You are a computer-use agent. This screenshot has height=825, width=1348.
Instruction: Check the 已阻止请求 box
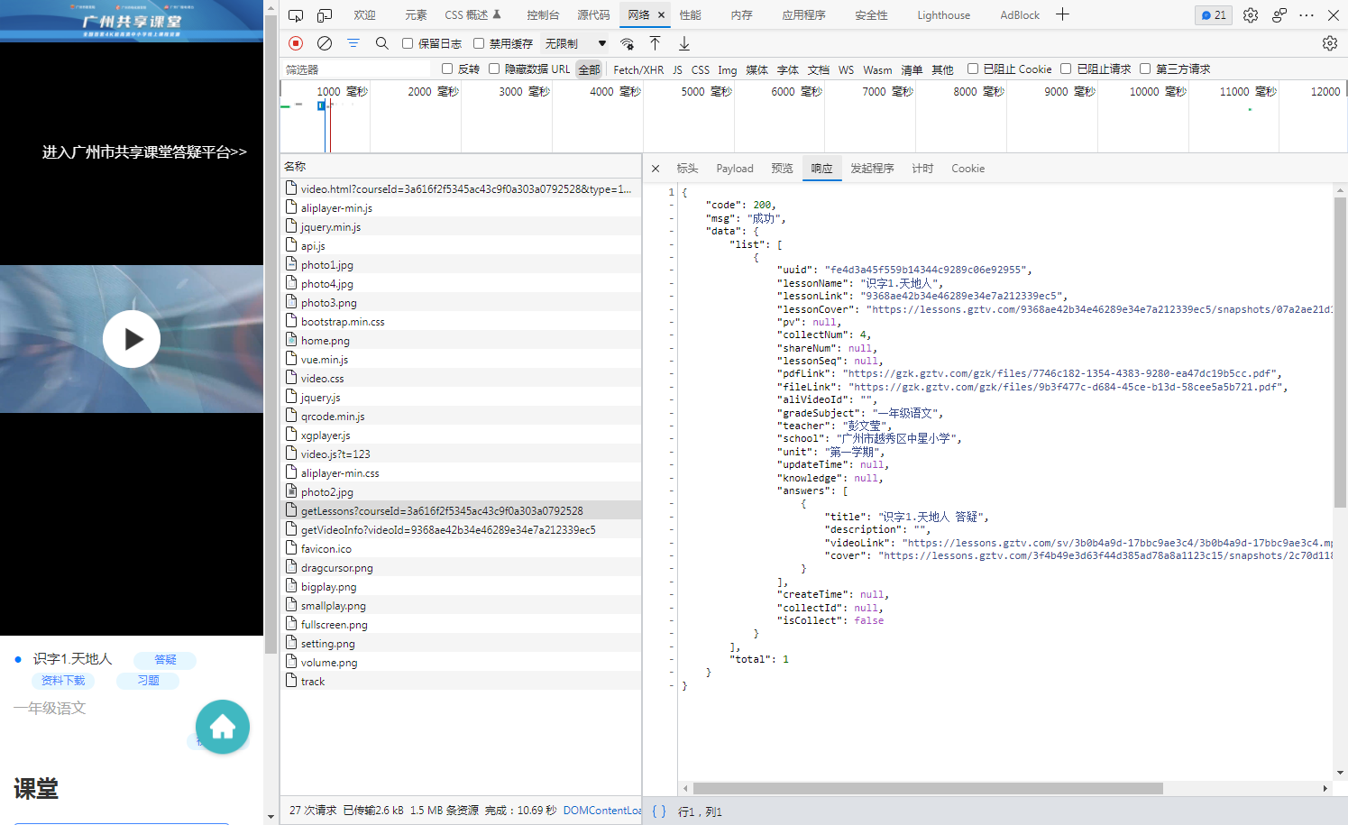(1066, 69)
